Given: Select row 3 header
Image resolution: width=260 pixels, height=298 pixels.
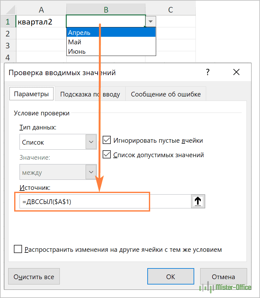Looking at the screenshot, I should coord(8,45).
